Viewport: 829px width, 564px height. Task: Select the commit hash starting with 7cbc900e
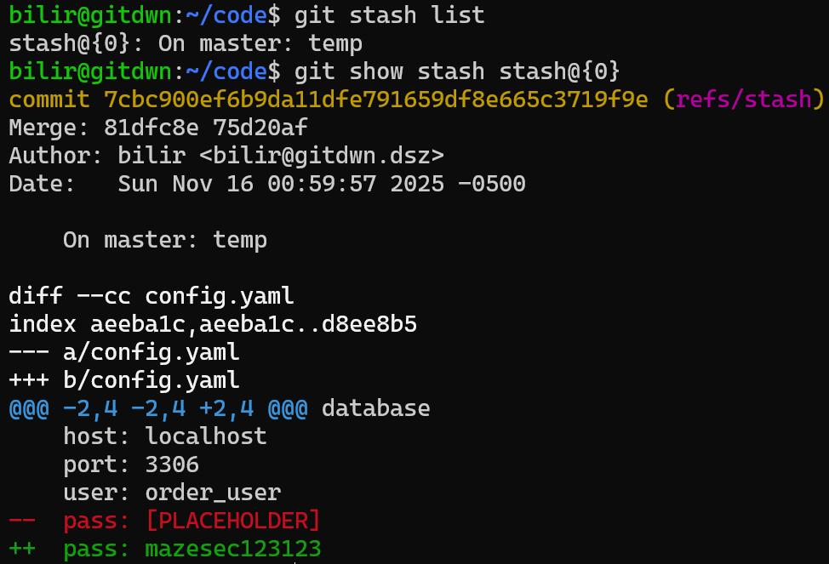tap(375, 100)
